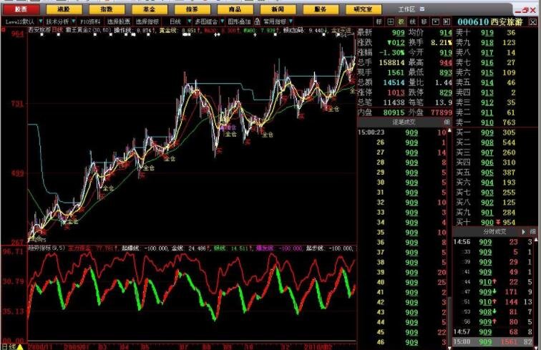The height and width of the screenshot is (350, 541).
Task: Click the 买十 price 900
Action: click(x=487, y=223)
